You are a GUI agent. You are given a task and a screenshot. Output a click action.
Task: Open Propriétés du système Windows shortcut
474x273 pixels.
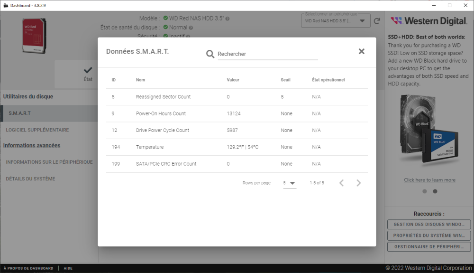coord(429,235)
